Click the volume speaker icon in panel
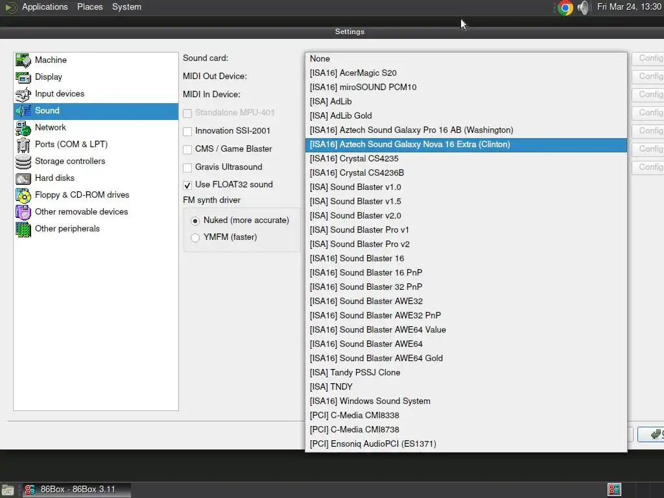The image size is (664, 498). point(584,8)
